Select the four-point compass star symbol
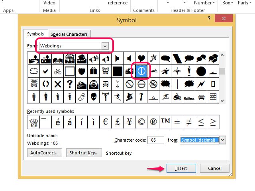The height and width of the screenshot is (191, 255). click(x=177, y=71)
